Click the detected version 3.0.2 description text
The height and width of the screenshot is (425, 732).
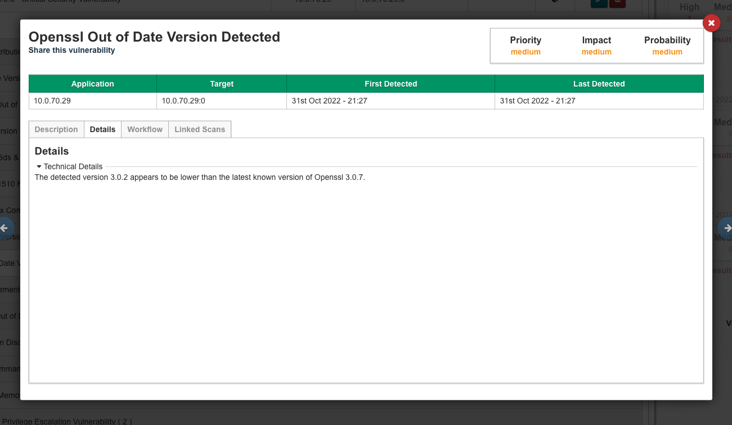point(200,177)
